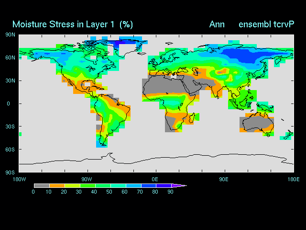Pick the yellow-green 20–30 legend swatch

point(72,185)
